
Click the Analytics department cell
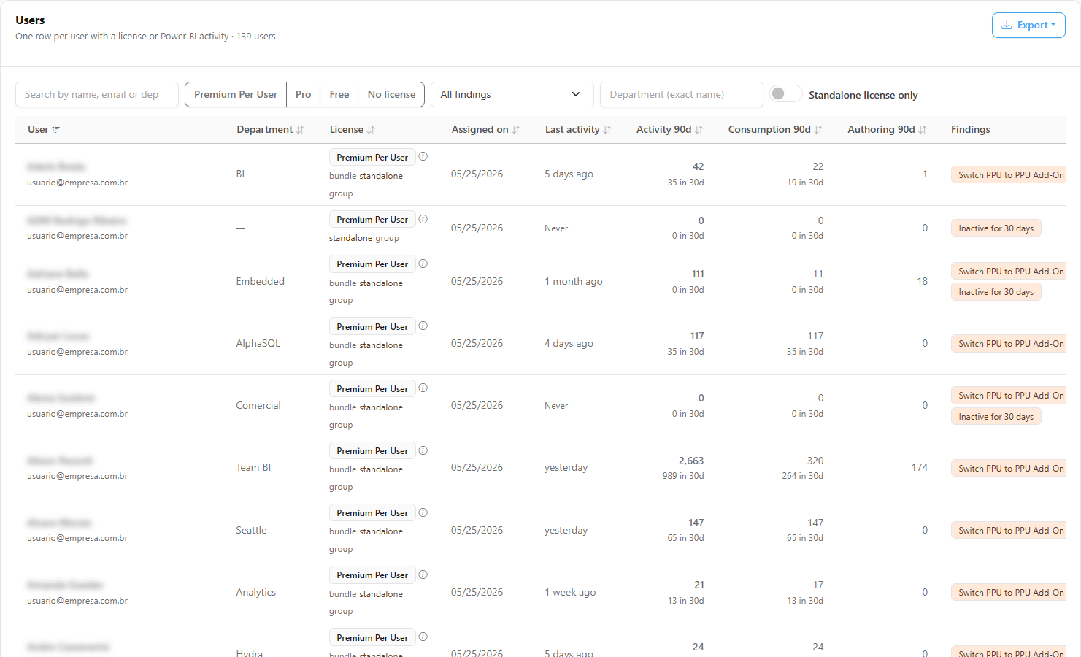coord(255,592)
